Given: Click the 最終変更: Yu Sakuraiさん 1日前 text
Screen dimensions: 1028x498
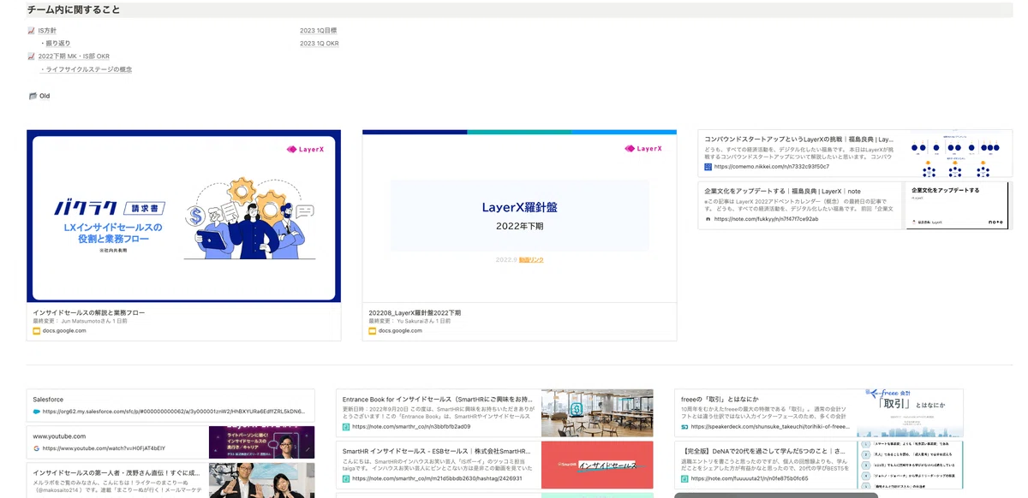Looking at the screenshot, I should pos(409,321).
